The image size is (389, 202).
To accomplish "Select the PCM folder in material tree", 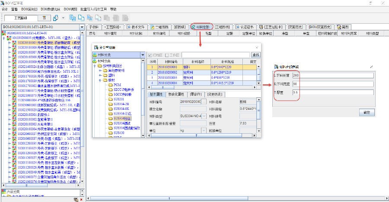I will tap(117, 85).
